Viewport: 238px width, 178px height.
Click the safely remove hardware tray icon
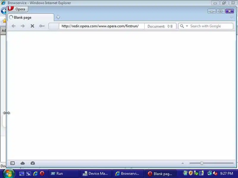click(196, 173)
